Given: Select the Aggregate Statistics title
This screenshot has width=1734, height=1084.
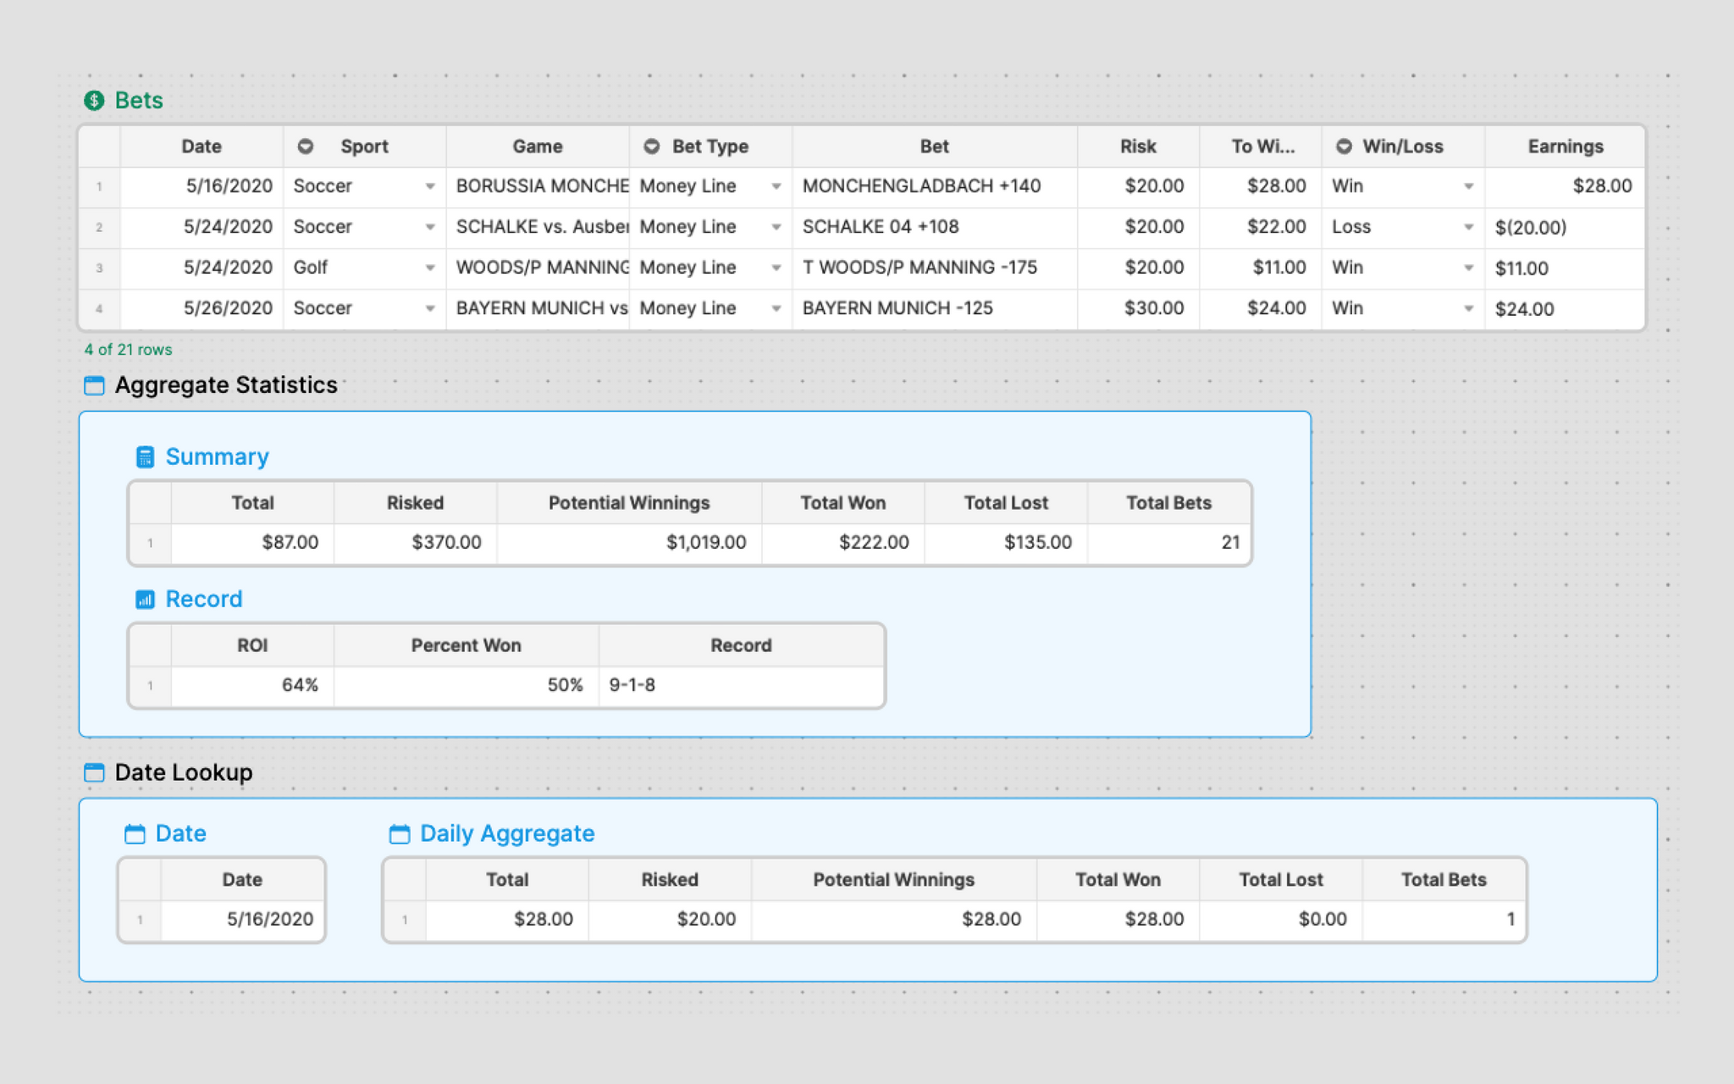Looking at the screenshot, I should click(x=226, y=385).
